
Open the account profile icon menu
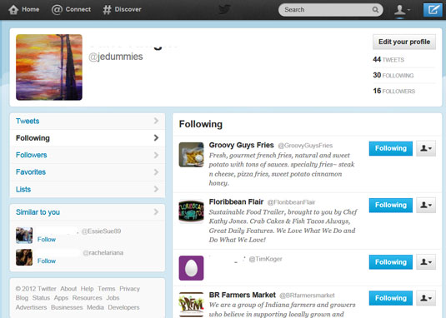[401, 10]
